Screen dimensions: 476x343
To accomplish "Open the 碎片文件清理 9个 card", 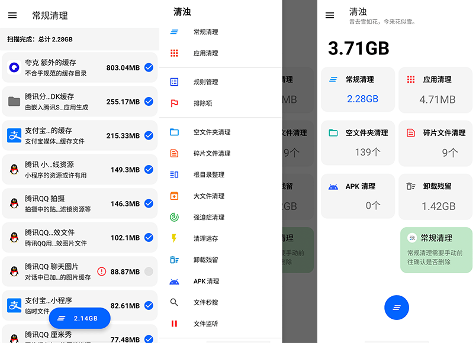I will (x=435, y=143).
